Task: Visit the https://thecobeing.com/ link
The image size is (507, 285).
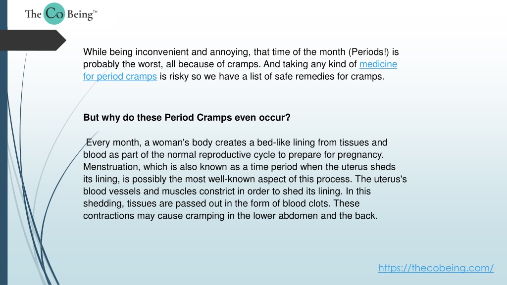Action: [436, 268]
